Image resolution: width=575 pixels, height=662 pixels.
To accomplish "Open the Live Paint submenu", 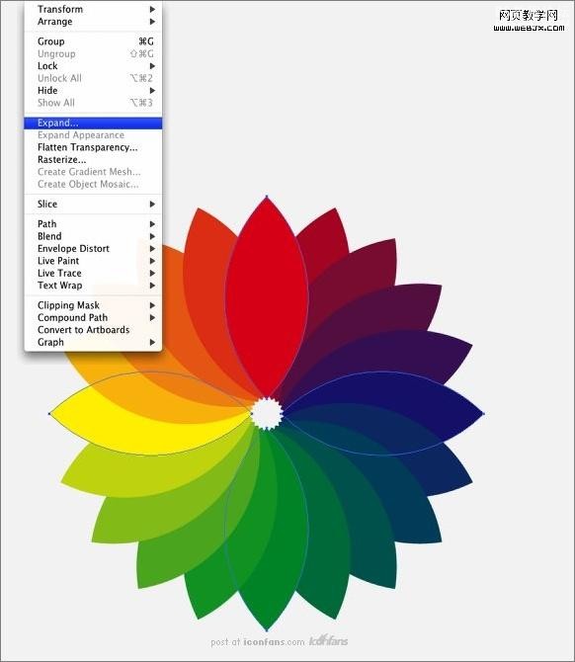I will (93, 261).
